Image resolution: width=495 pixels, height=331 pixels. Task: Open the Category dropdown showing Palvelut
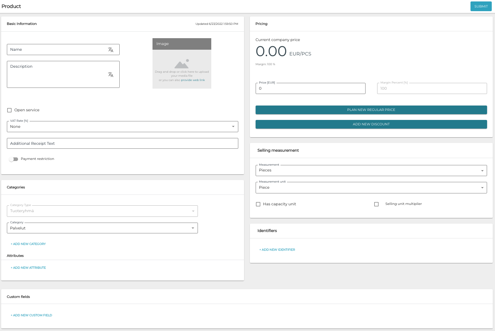[x=193, y=228]
